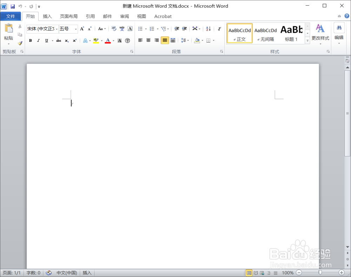Viewport: 351px width, 277px height.
Task: Open the font name dropdown
Action: point(57,29)
